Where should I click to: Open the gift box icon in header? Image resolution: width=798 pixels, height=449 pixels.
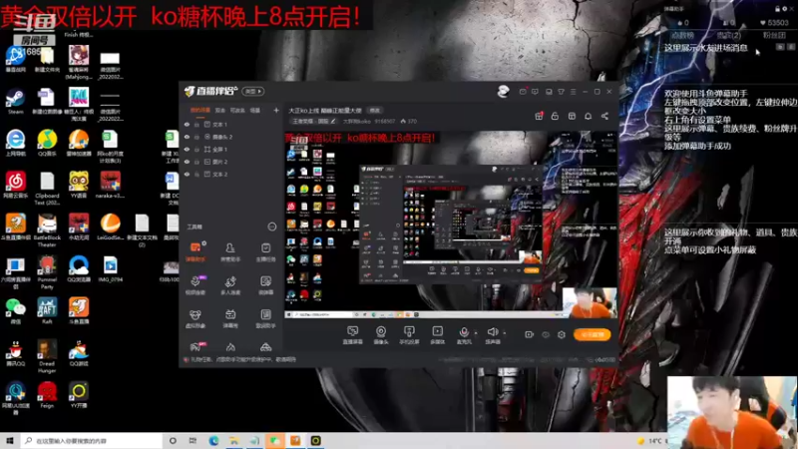point(539,116)
